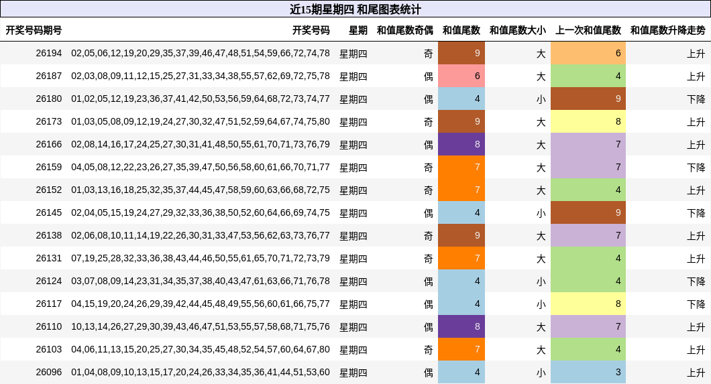Click 星期四 in row 26103

click(x=353, y=350)
